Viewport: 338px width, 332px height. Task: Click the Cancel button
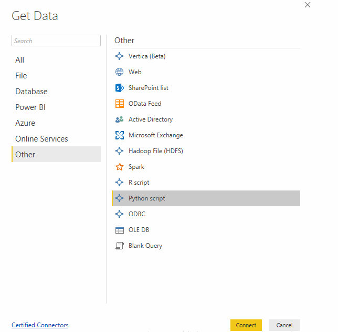pyautogui.click(x=284, y=325)
